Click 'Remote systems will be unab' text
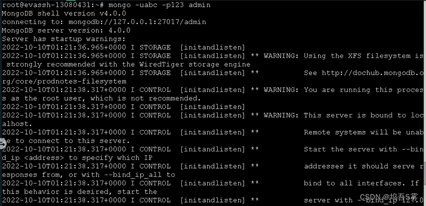426x206 pixels. point(363,132)
